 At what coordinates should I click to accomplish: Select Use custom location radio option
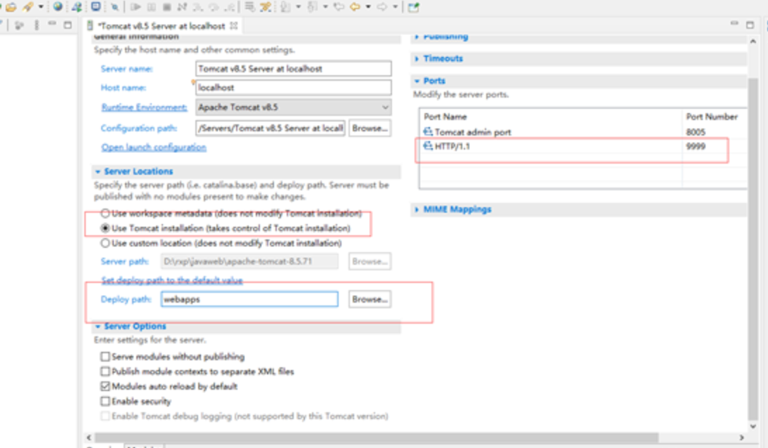pos(105,243)
